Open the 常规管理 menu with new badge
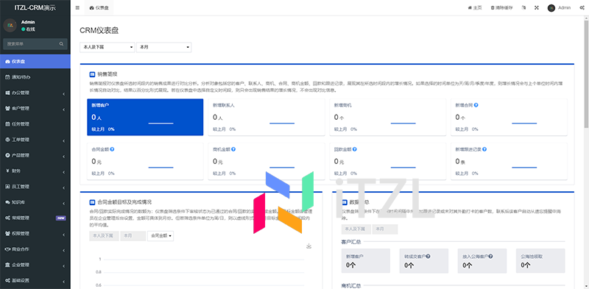Image resolution: width=589 pixels, height=289 pixels. [x=35, y=218]
